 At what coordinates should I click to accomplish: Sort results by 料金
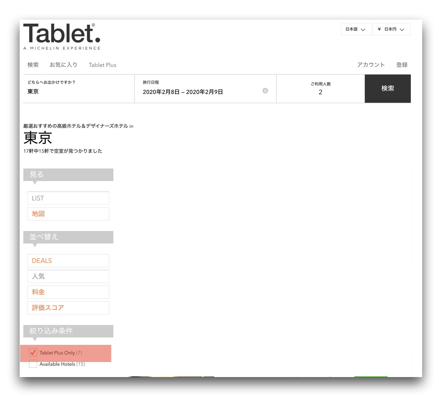coord(68,292)
